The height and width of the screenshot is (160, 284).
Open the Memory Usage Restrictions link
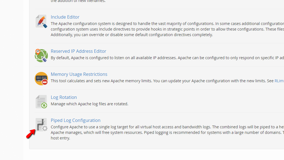click(79, 74)
